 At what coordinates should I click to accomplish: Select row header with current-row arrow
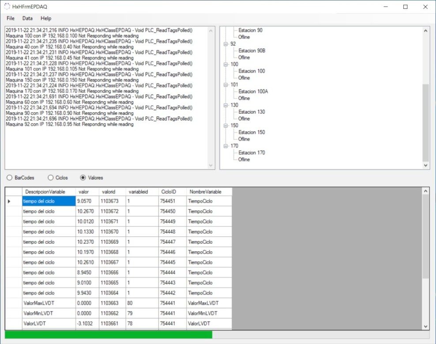coord(14,201)
